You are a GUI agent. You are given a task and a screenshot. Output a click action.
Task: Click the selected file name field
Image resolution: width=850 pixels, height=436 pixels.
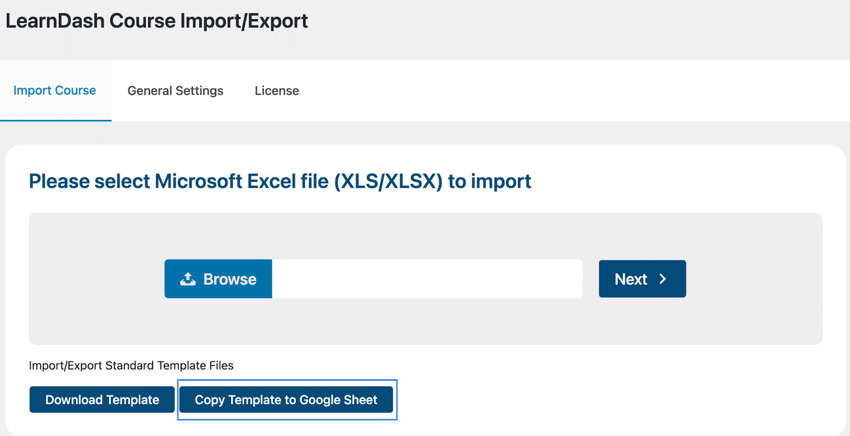[x=427, y=279]
